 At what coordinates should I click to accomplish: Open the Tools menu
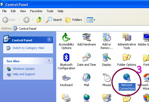pyautogui.click(x=50, y=11)
